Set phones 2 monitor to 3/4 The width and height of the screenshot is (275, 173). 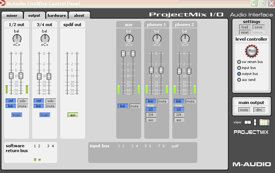click(x=179, y=114)
